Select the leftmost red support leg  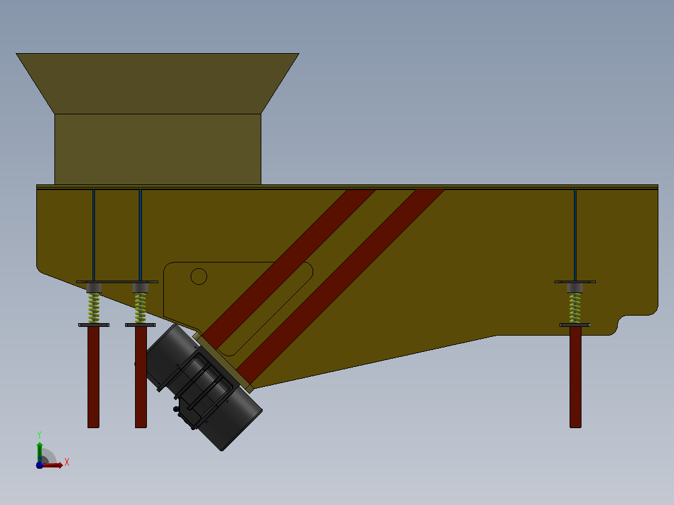tap(93, 377)
